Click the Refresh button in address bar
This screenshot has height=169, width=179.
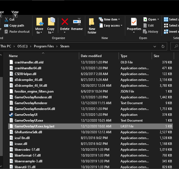(x=163, y=46)
